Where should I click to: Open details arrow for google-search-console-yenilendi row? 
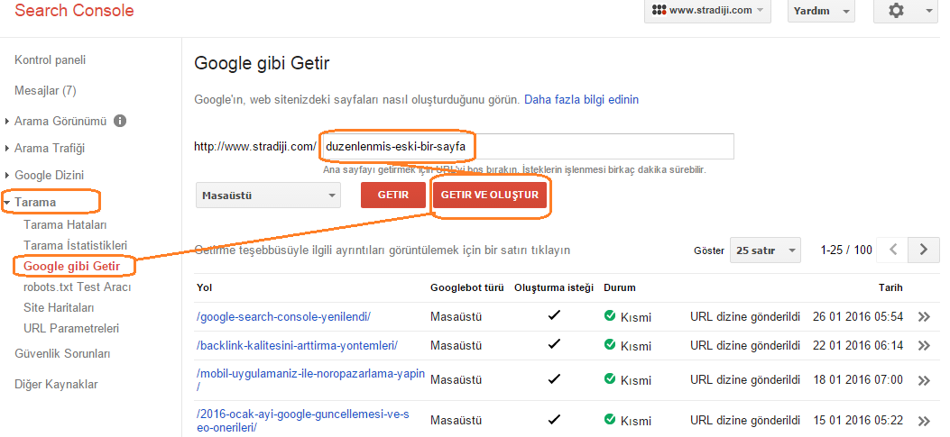pos(923,317)
